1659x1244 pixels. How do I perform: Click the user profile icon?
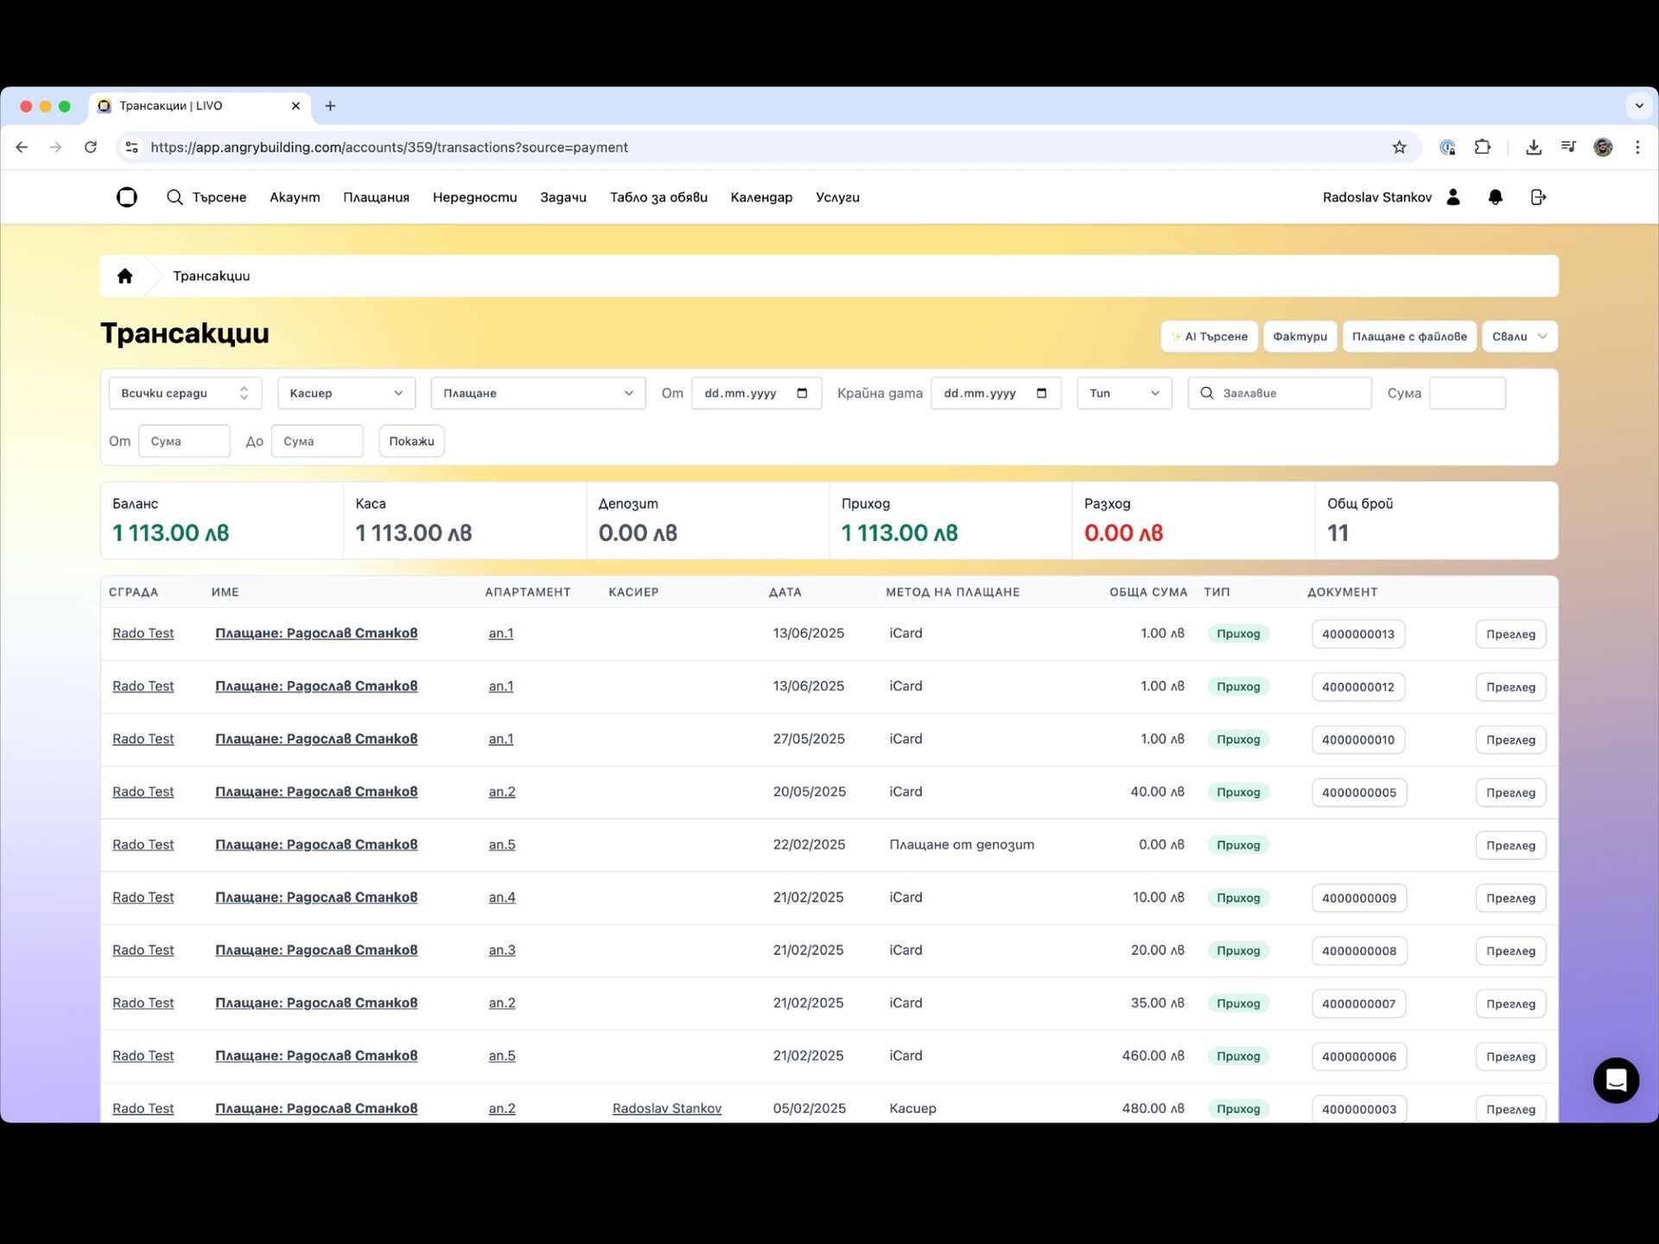tap(1453, 197)
